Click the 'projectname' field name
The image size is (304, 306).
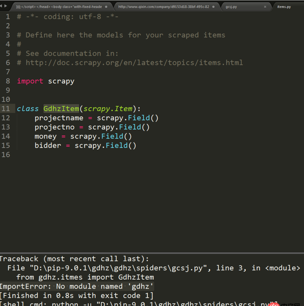point(59,118)
